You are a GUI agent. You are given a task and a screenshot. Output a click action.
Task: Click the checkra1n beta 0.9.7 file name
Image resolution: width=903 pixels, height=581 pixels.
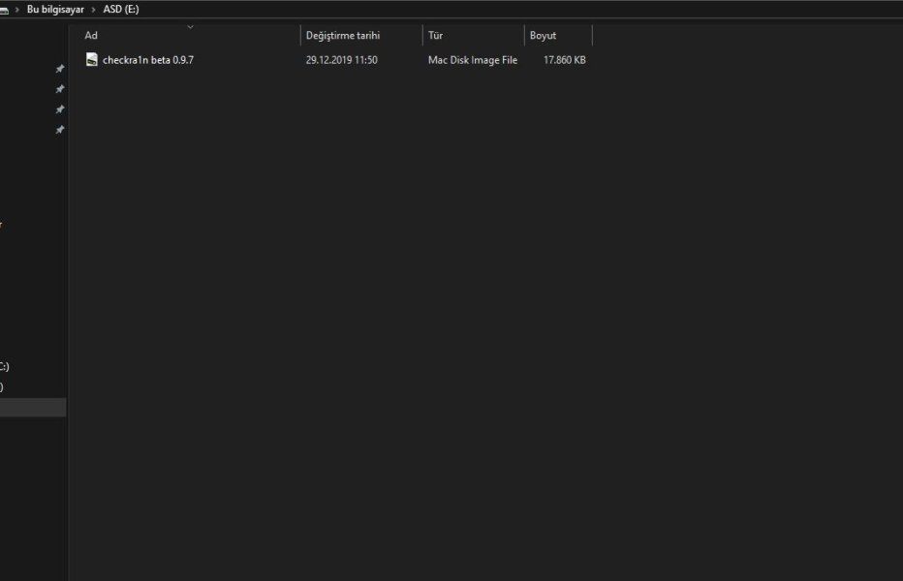click(148, 60)
